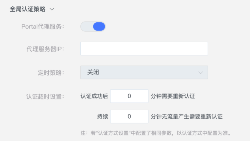
Task: Click the grey track of the Portal代理服务 toggle
Action: (87, 27)
